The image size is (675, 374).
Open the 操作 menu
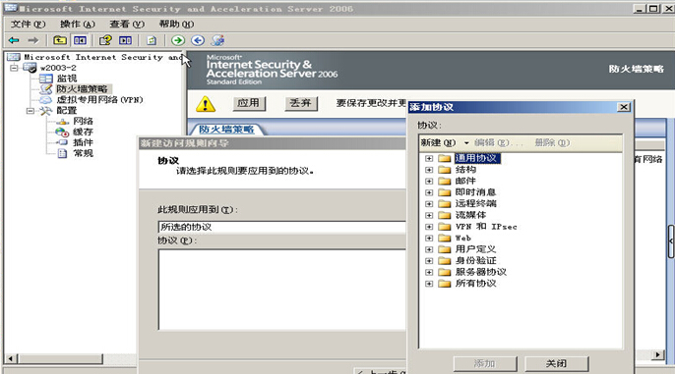tap(77, 24)
